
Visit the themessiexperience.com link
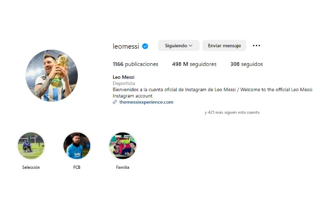[x=146, y=102]
